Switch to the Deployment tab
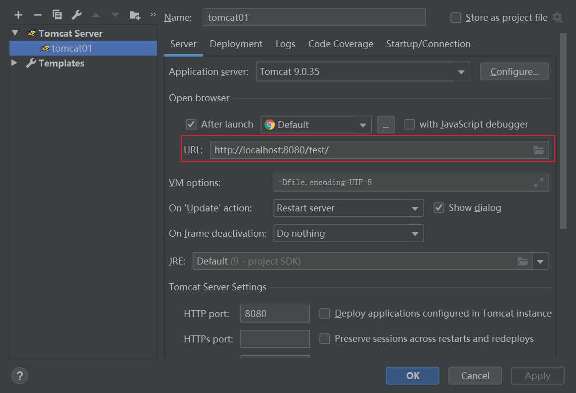 [x=236, y=44]
